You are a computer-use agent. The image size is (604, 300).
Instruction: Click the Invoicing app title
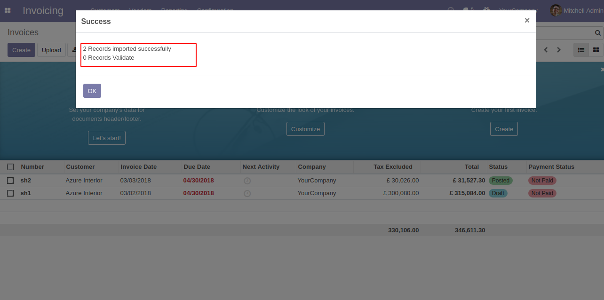[43, 10]
